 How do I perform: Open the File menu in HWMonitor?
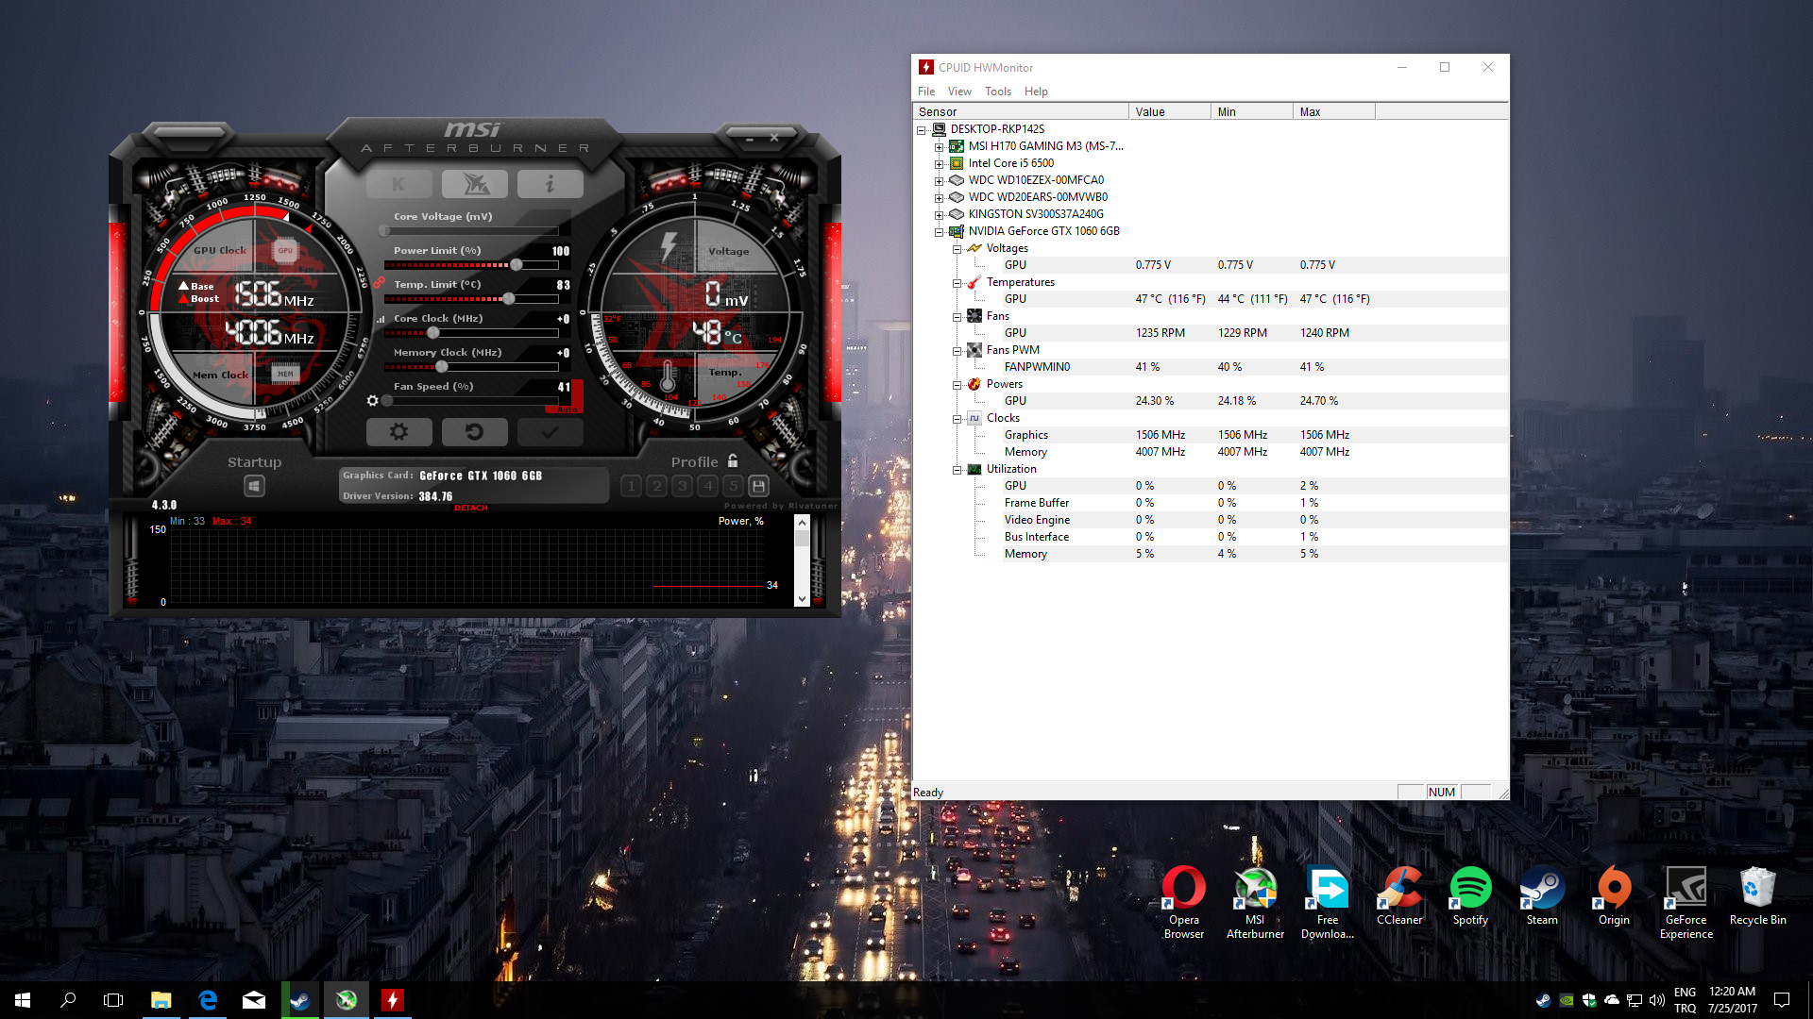pos(926,92)
